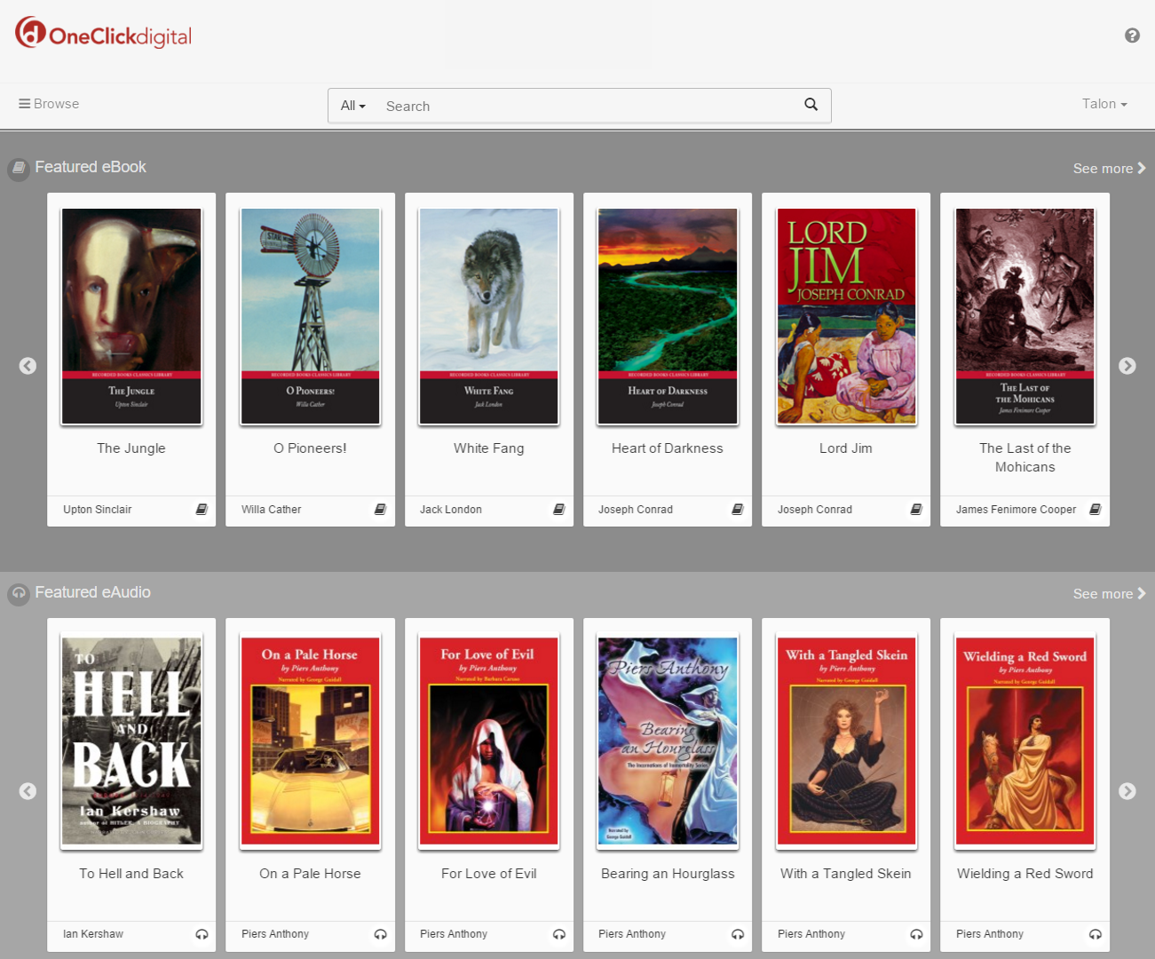Click the Bearing an Hourglass cover
Viewport: 1155px width, 959px height.
(x=668, y=741)
